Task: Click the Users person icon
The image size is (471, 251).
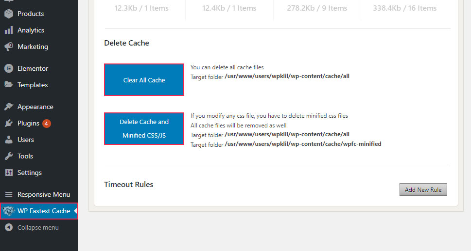Action: pos(9,140)
